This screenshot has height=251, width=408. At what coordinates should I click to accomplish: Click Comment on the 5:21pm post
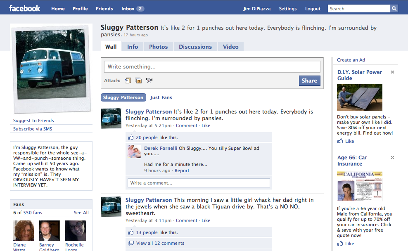tap(187, 125)
